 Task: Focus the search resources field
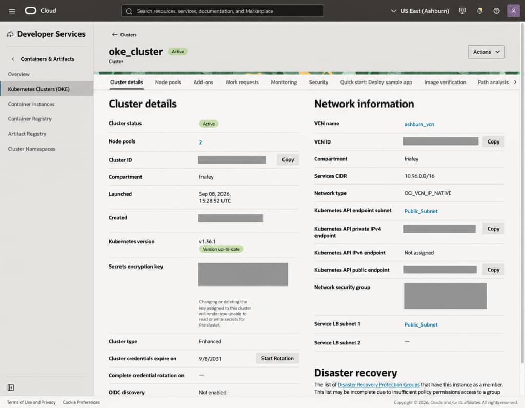223,11
